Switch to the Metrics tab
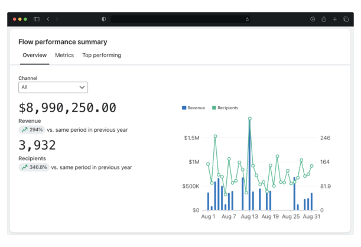 click(64, 55)
